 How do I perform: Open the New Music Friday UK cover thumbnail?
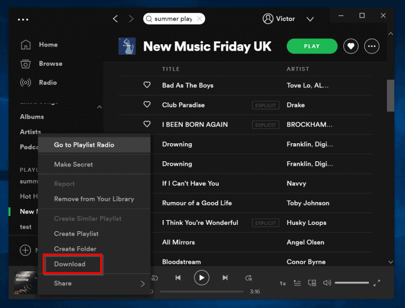click(127, 46)
